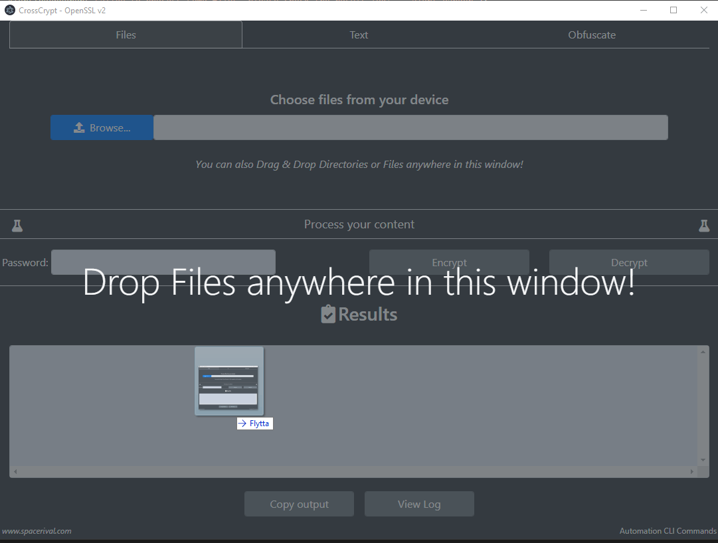The width and height of the screenshot is (718, 543).
Task: Open Automation CLI Commands link
Action: pos(668,531)
